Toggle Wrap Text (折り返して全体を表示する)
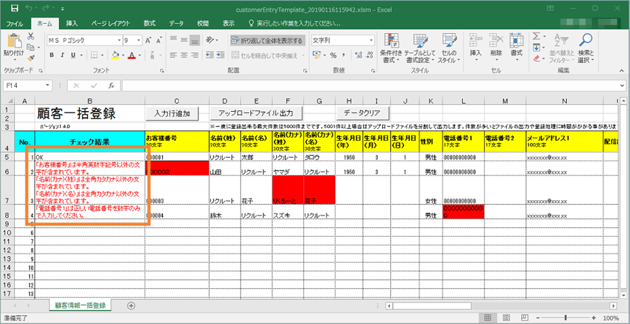The width and height of the screenshot is (630, 324). 267,40
